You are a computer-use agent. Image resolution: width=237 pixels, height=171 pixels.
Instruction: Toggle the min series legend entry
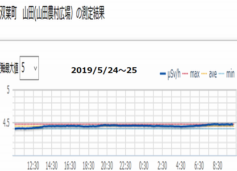pos(227,74)
